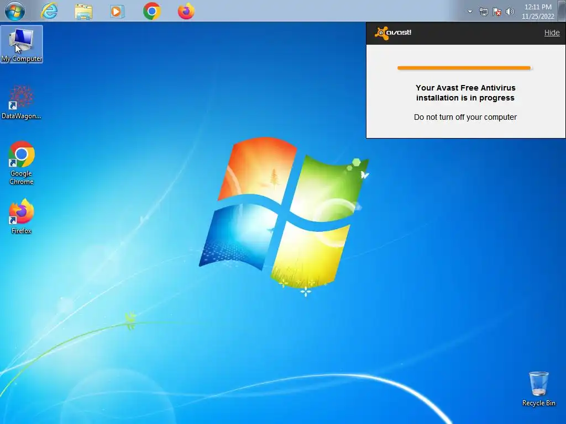The image size is (566, 424).
Task: Select the Google Chrome desktop shortcut
Action: pos(22,163)
